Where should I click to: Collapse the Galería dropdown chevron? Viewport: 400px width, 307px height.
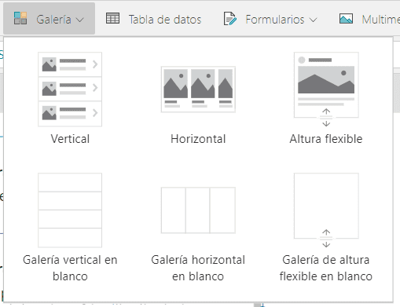click(79, 20)
